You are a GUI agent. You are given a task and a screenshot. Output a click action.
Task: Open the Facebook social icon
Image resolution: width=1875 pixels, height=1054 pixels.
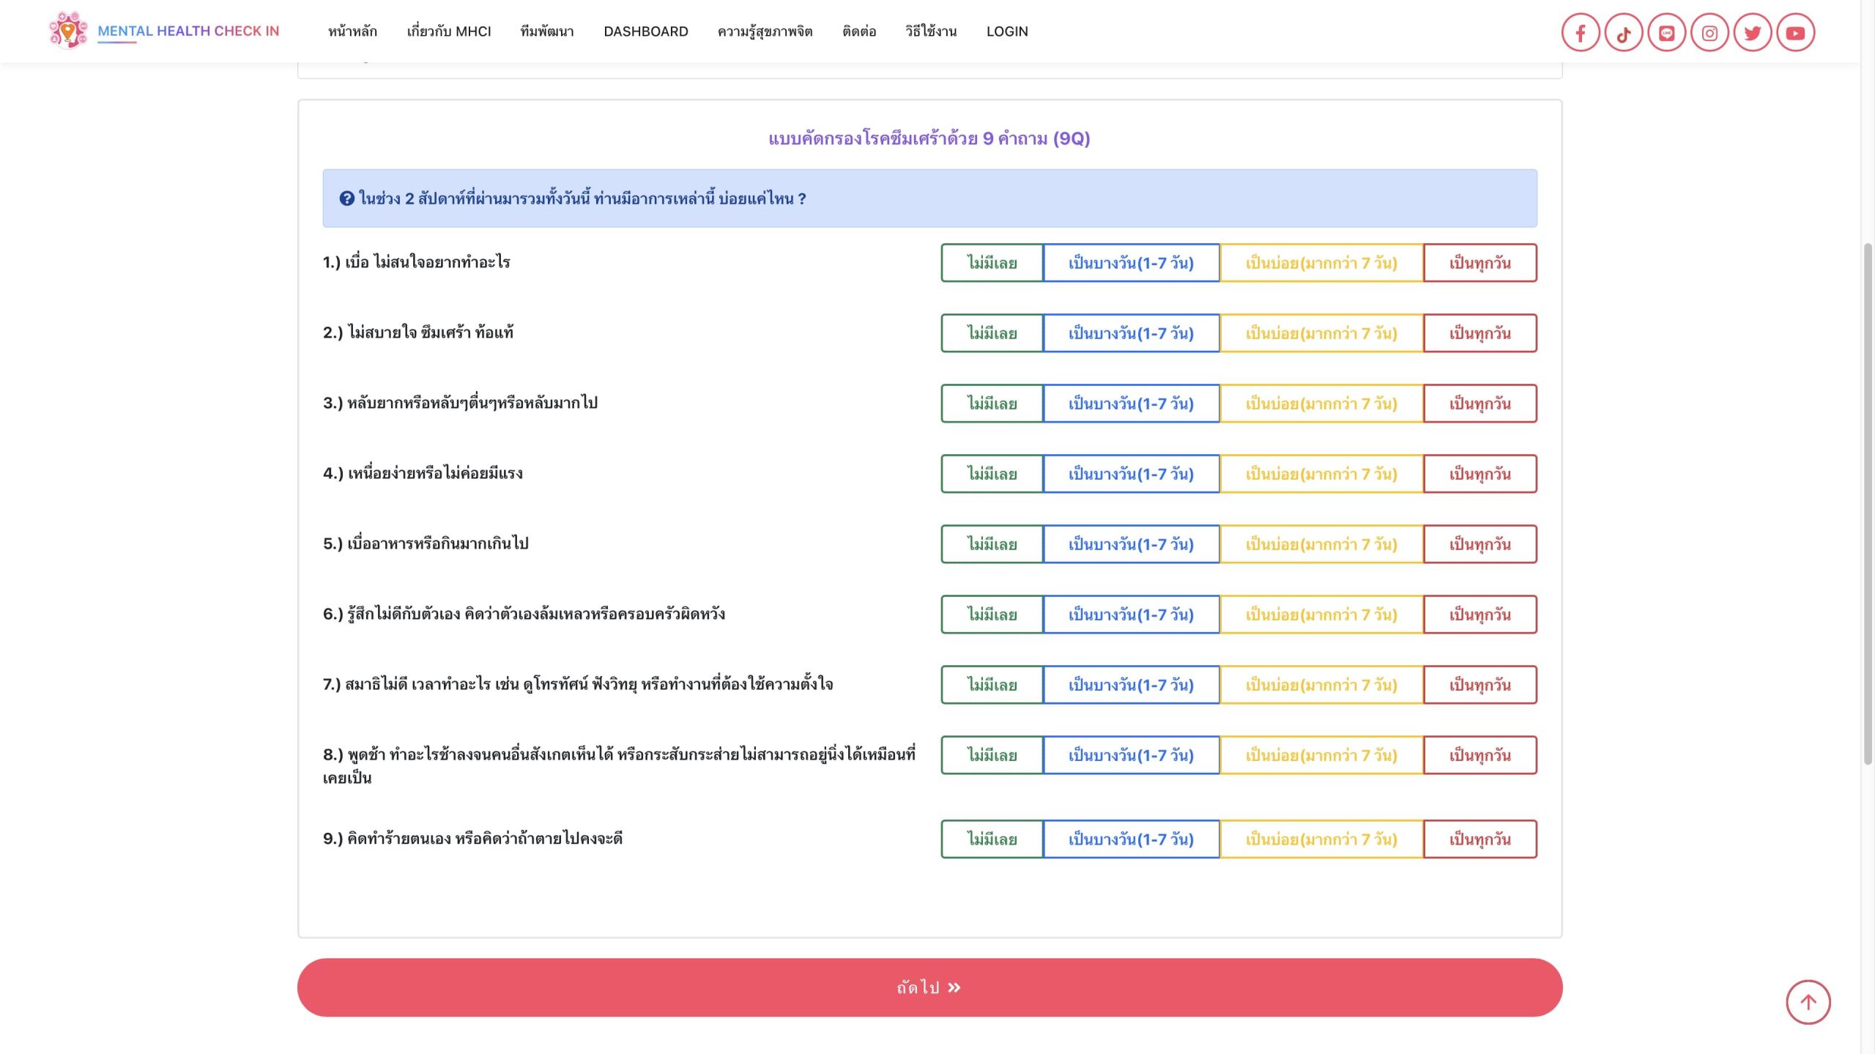(1580, 33)
